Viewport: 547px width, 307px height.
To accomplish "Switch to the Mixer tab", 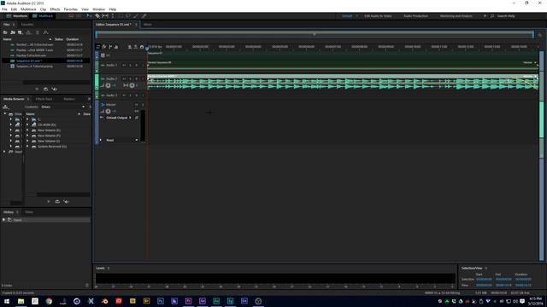I will 148,25.
